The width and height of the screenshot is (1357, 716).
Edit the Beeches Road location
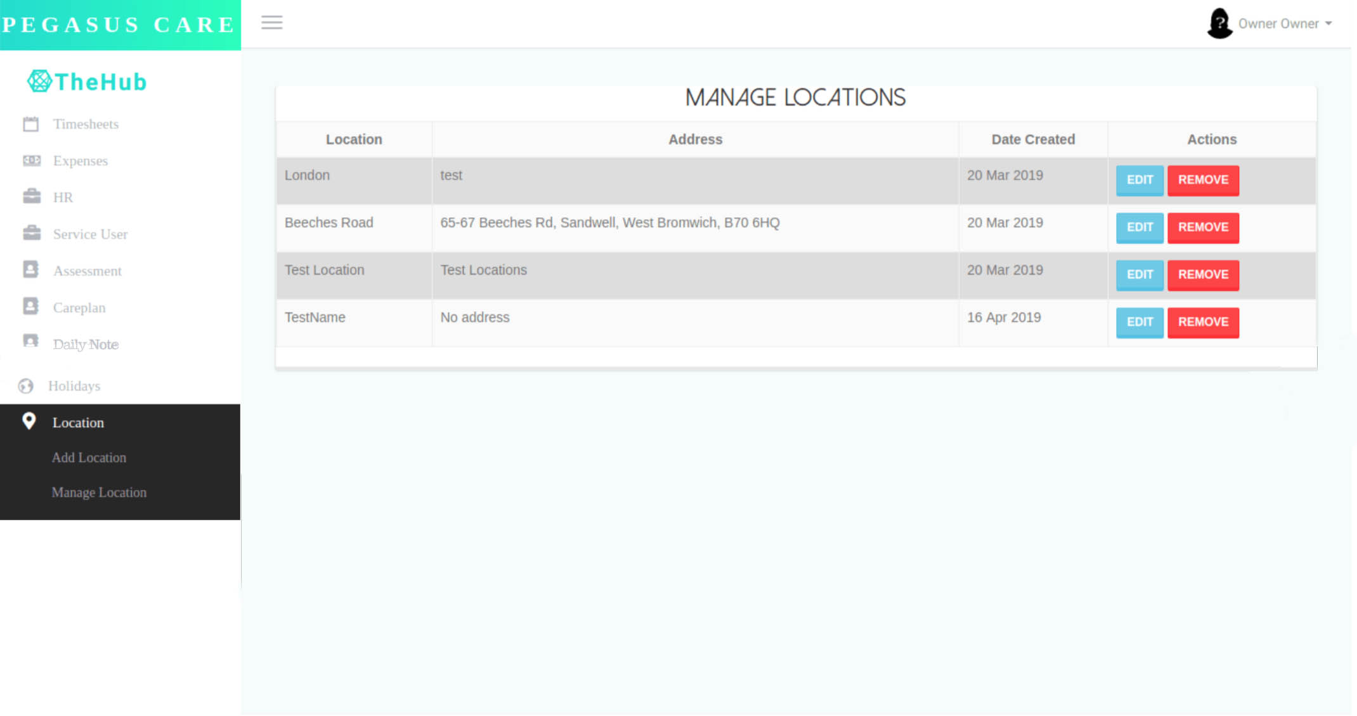(x=1139, y=227)
